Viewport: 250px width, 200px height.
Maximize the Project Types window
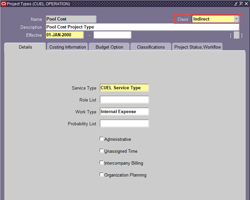coord(241,4)
